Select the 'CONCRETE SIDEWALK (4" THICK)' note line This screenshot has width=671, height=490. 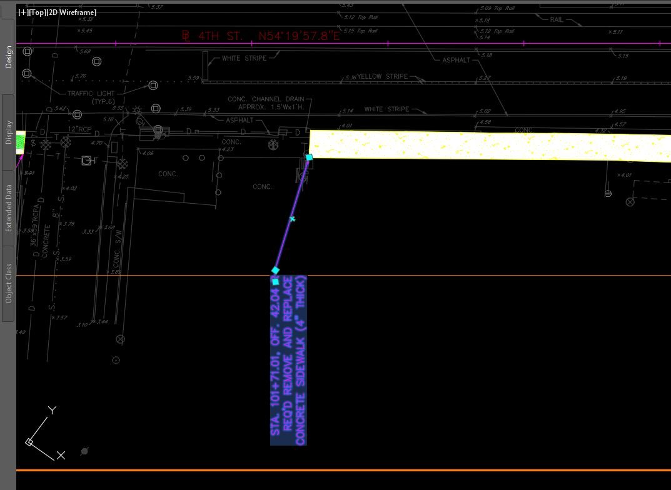click(x=300, y=361)
